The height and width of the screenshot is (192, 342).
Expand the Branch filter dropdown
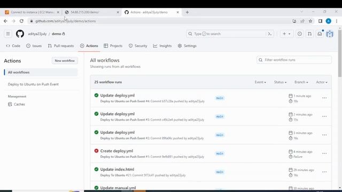(x=301, y=82)
